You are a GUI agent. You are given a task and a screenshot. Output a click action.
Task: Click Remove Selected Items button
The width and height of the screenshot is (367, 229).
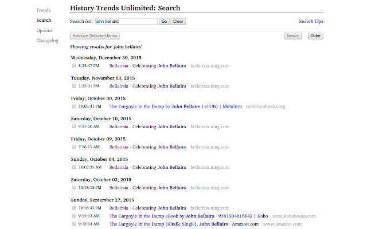click(95, 36)
